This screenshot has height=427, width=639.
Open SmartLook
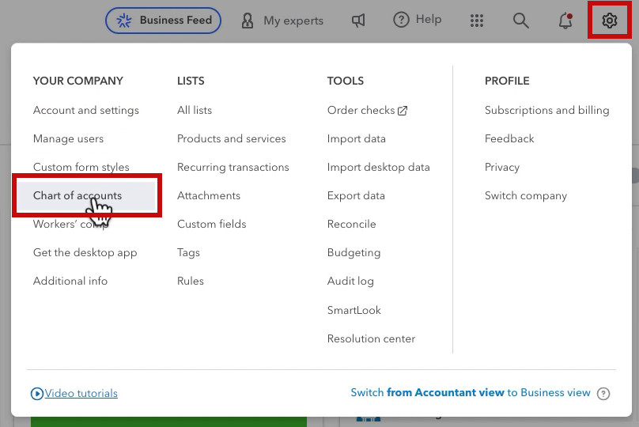tap(354, 311)
